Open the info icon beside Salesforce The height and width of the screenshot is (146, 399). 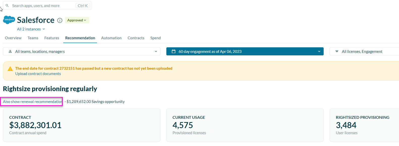tap(60, 20)
